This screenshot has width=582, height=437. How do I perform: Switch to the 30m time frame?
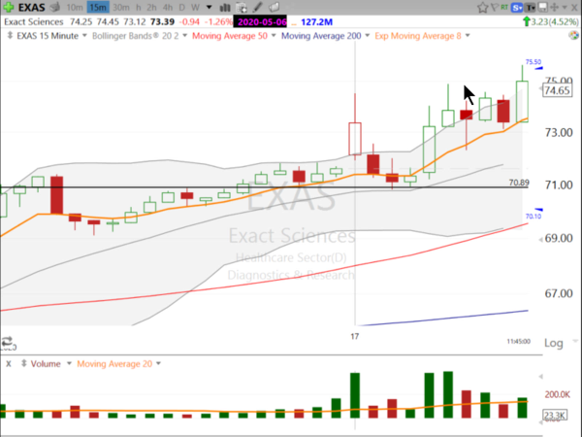[121, 8]
